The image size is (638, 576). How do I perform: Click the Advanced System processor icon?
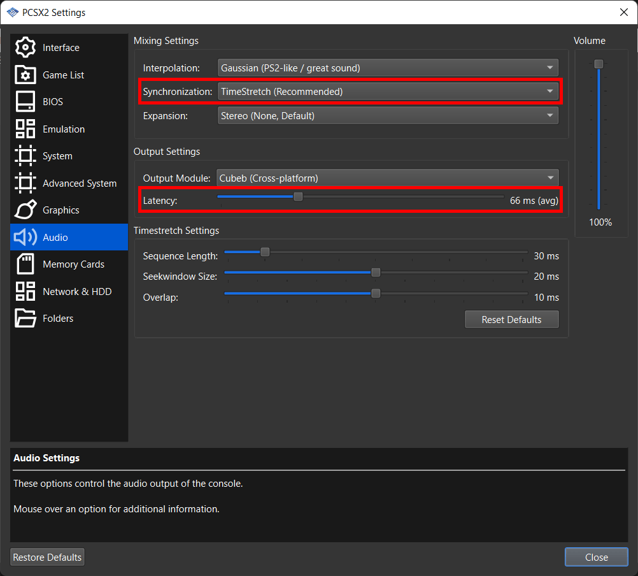coord(25,183)
